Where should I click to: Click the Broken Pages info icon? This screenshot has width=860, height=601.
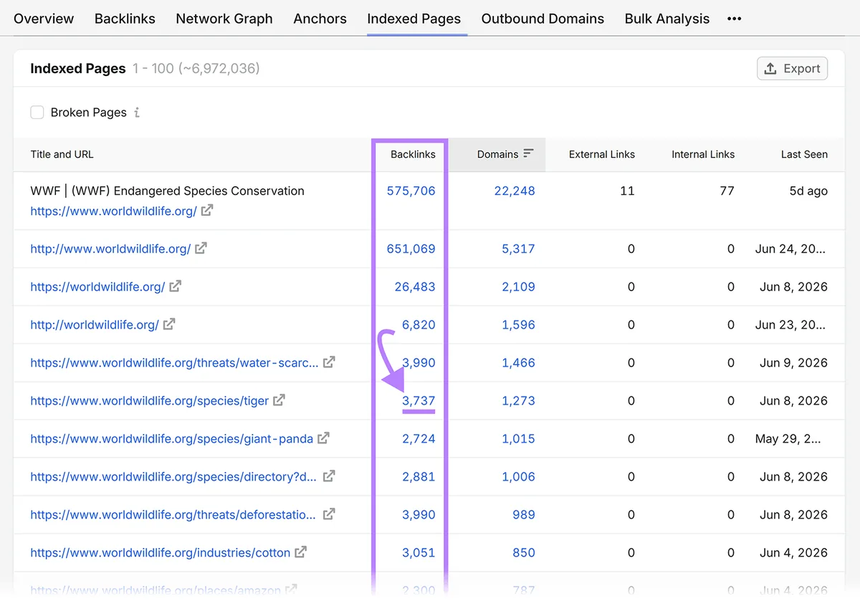[x=137, y=113]
